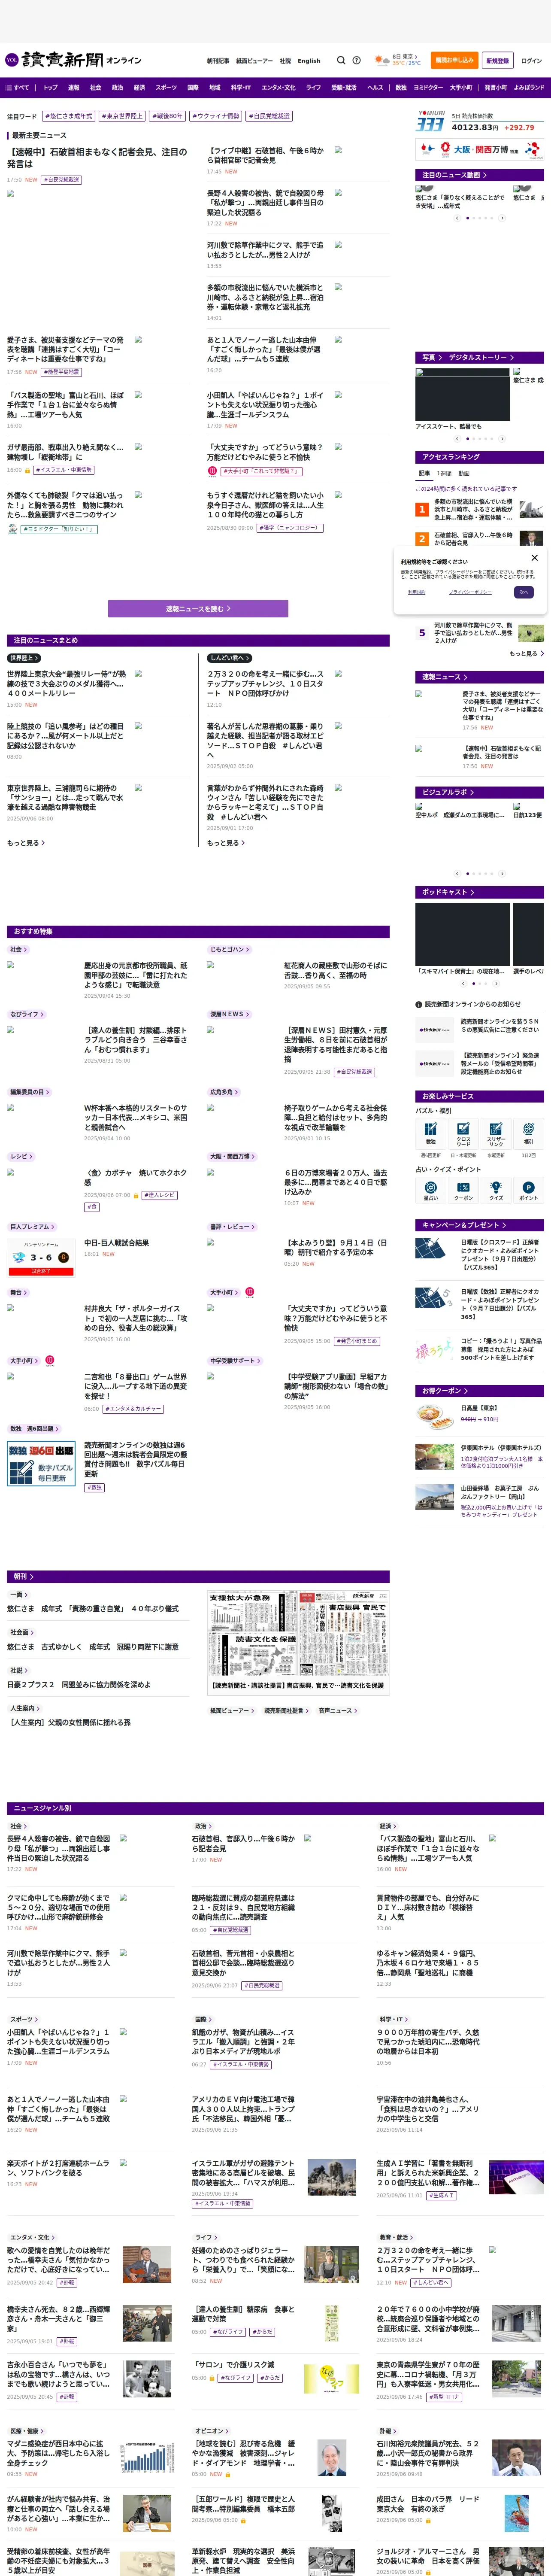551x2576 pixels.
Task: Open the プライバシーポリシー link in popup
Action: click(469, 592)
